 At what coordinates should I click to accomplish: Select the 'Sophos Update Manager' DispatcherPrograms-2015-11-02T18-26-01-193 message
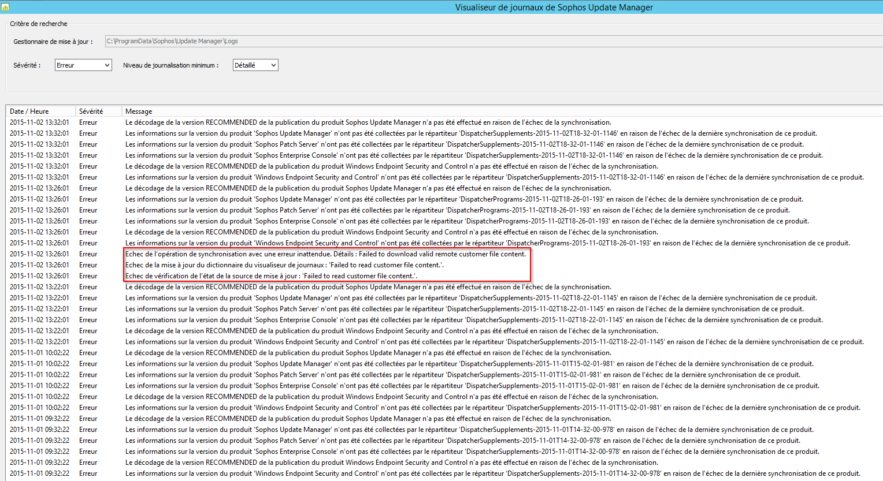tap(464, 199)
